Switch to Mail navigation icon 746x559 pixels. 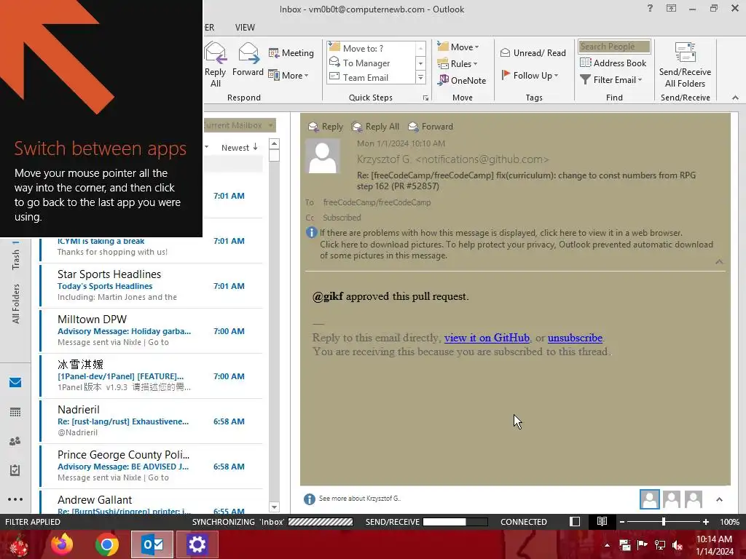tap(15, 382)
